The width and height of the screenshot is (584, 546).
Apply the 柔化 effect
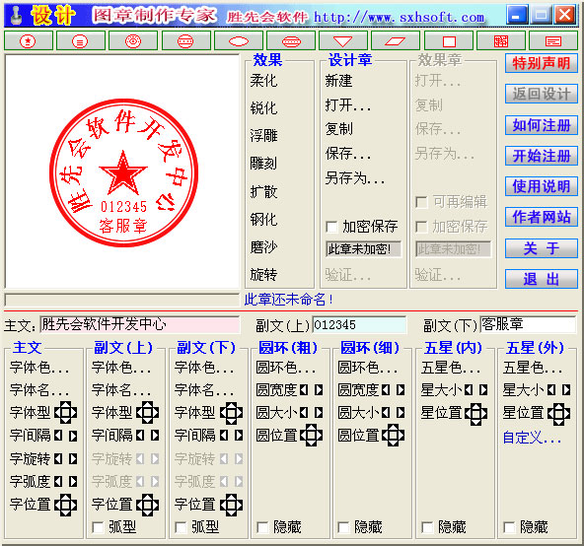coord(264,81)
